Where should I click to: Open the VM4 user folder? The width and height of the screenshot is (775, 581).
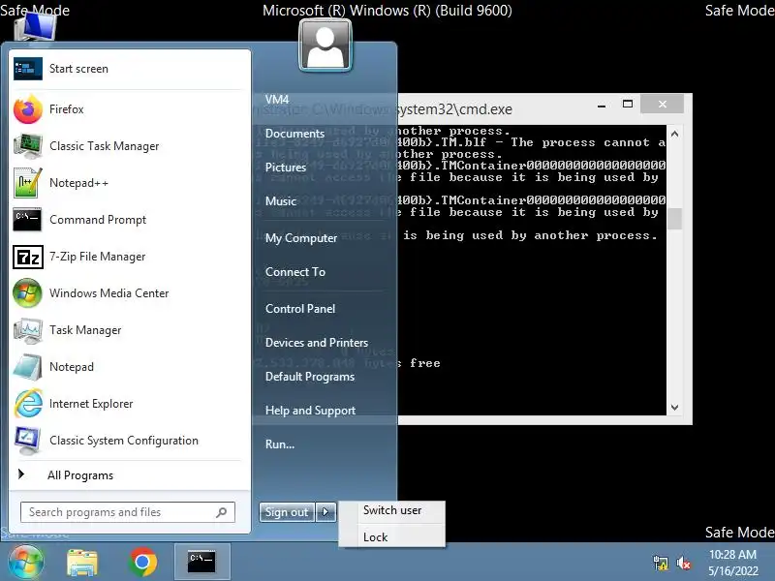(x=277, y=100)
